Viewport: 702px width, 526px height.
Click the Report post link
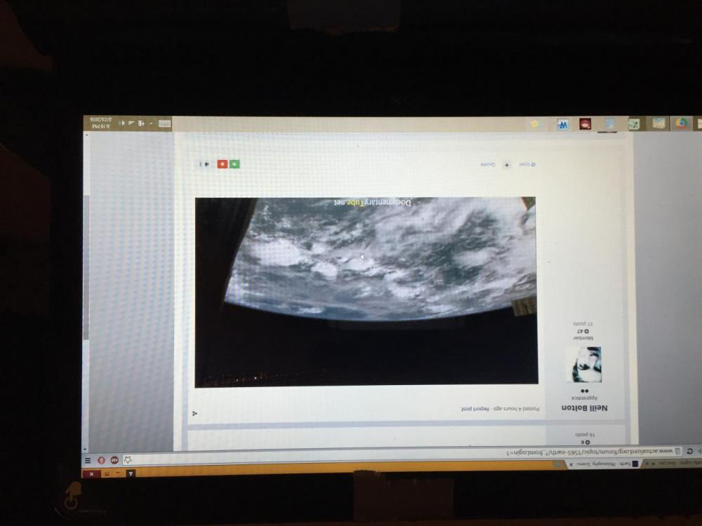(x=475, y=409)
